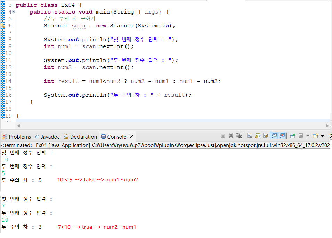The height and width of the screenshot is (238, 332).
Task: Remove the launch with the single X icon
Action: click(x=231, y=136)
